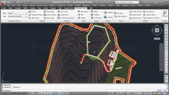The image size is (169, 95).
Task: Expand the Along Objects dropdown arrow
Action: (x=127, y=16)
